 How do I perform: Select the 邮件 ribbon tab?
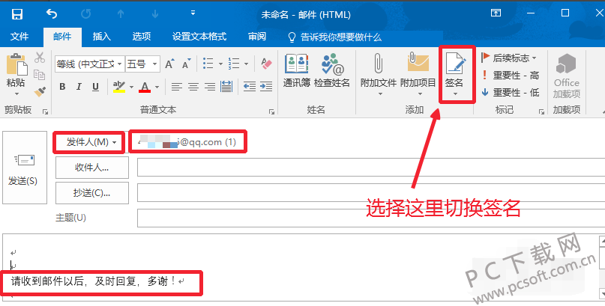point(62,37)
